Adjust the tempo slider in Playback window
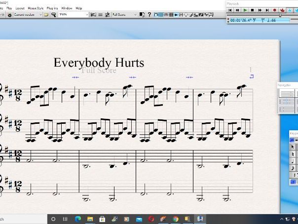This screenshot has width=298, height=224. (280, 15)
